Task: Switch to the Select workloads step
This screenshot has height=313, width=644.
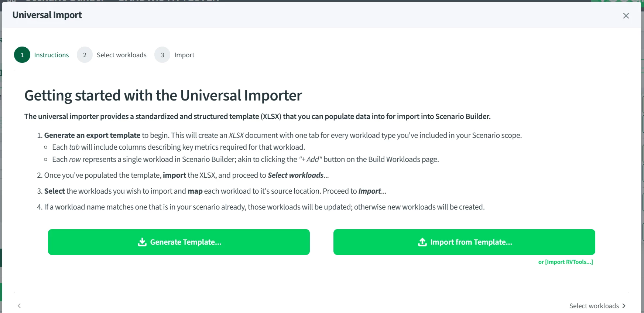Action: pyautogui.click(x=121, y=55)
